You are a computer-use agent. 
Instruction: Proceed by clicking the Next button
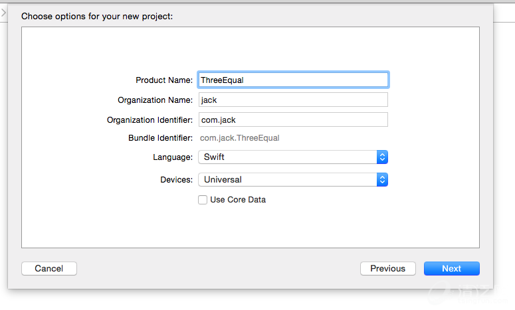click(451, 269)
